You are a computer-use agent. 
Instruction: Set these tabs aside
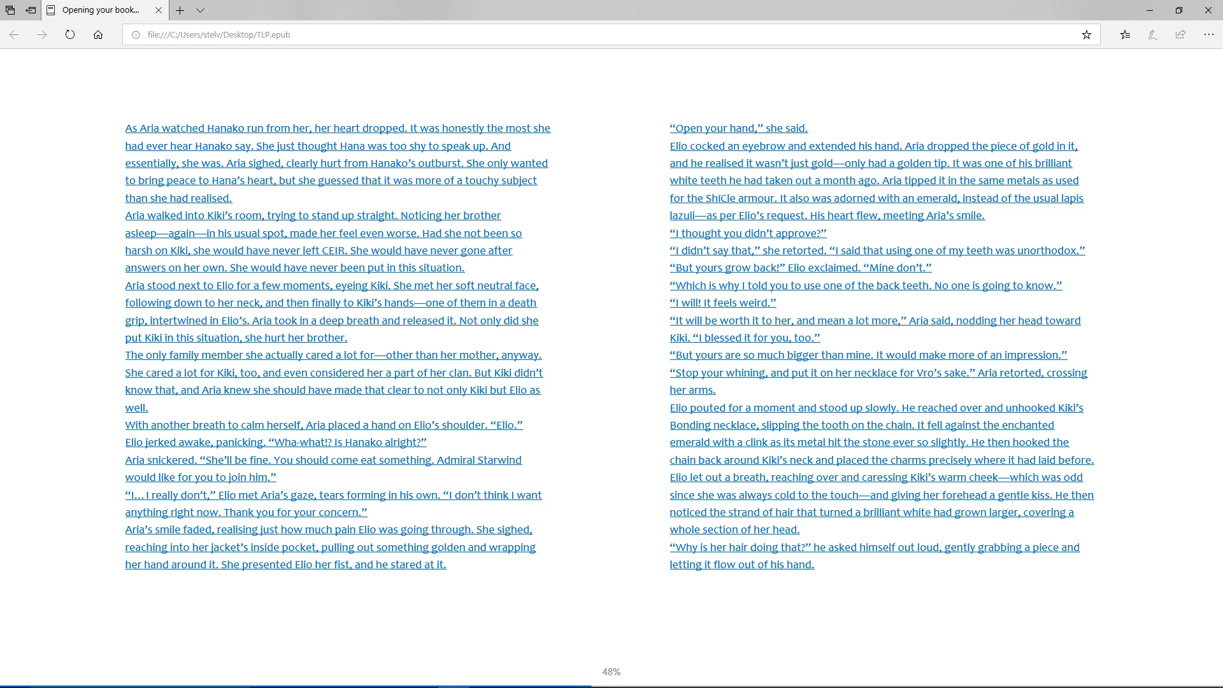[x=31, y=10]
